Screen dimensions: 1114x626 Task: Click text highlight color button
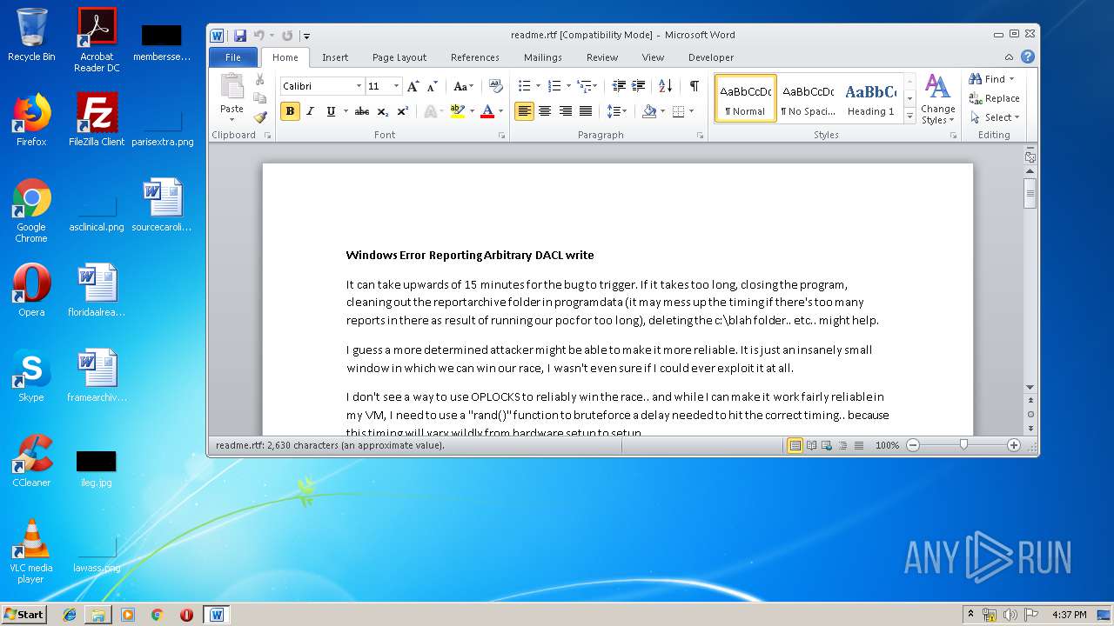458,111
